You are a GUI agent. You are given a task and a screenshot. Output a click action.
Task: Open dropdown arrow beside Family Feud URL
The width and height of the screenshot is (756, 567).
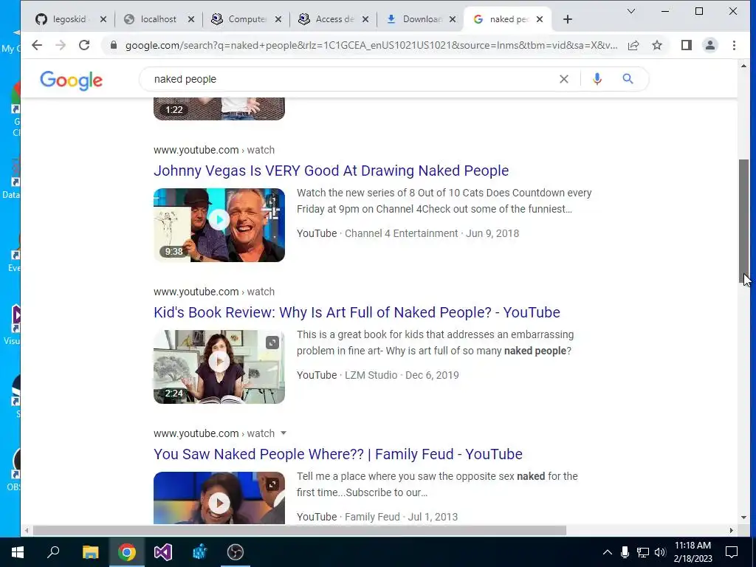pos(283,433)
